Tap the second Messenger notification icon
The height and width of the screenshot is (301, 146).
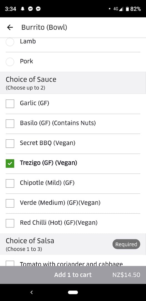[x=38, y=9]
